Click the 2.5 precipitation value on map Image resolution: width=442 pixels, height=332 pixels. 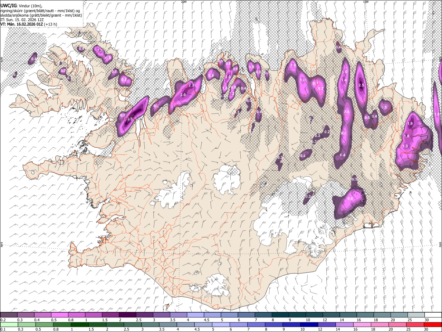(x=362, y=85)
